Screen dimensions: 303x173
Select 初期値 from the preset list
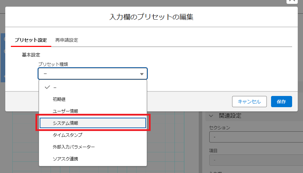click(x=59, y=99)
